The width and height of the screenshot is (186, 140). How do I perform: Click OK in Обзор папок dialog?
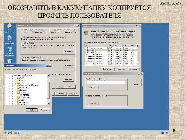pos(32,110)
